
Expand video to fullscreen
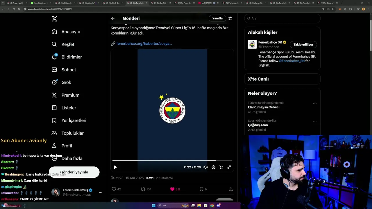click(x=229, y=167)
